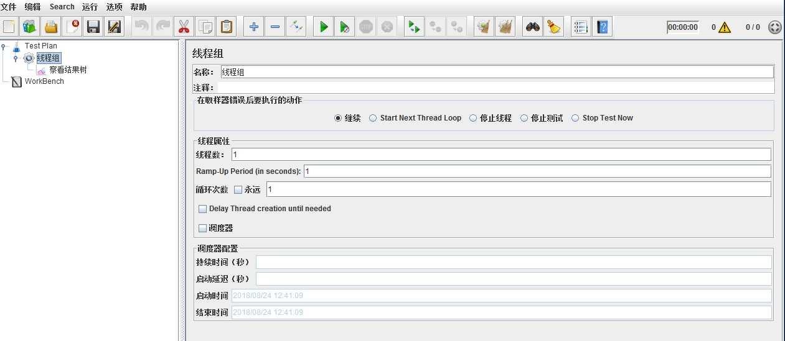Click the remote status indicator icon

[x=775, y=27]
